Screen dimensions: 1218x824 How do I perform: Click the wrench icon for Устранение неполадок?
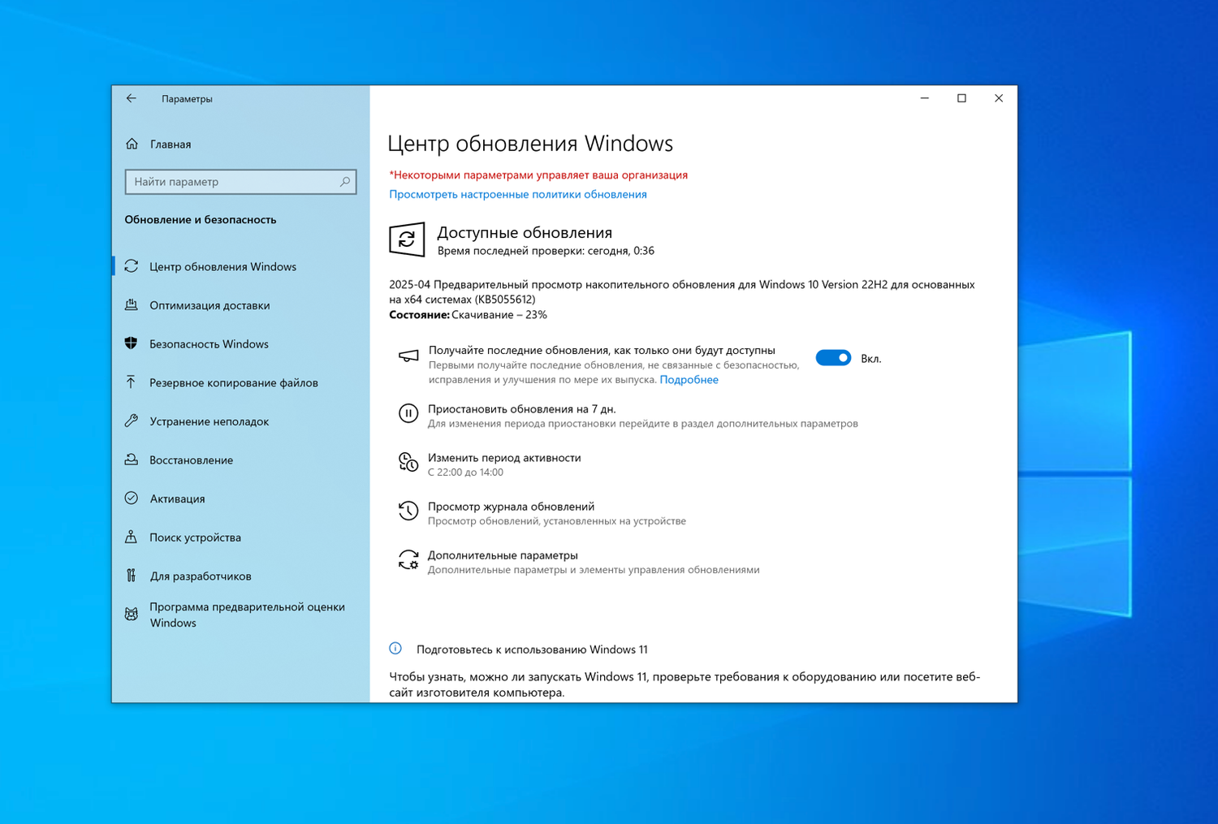[132, 421]
